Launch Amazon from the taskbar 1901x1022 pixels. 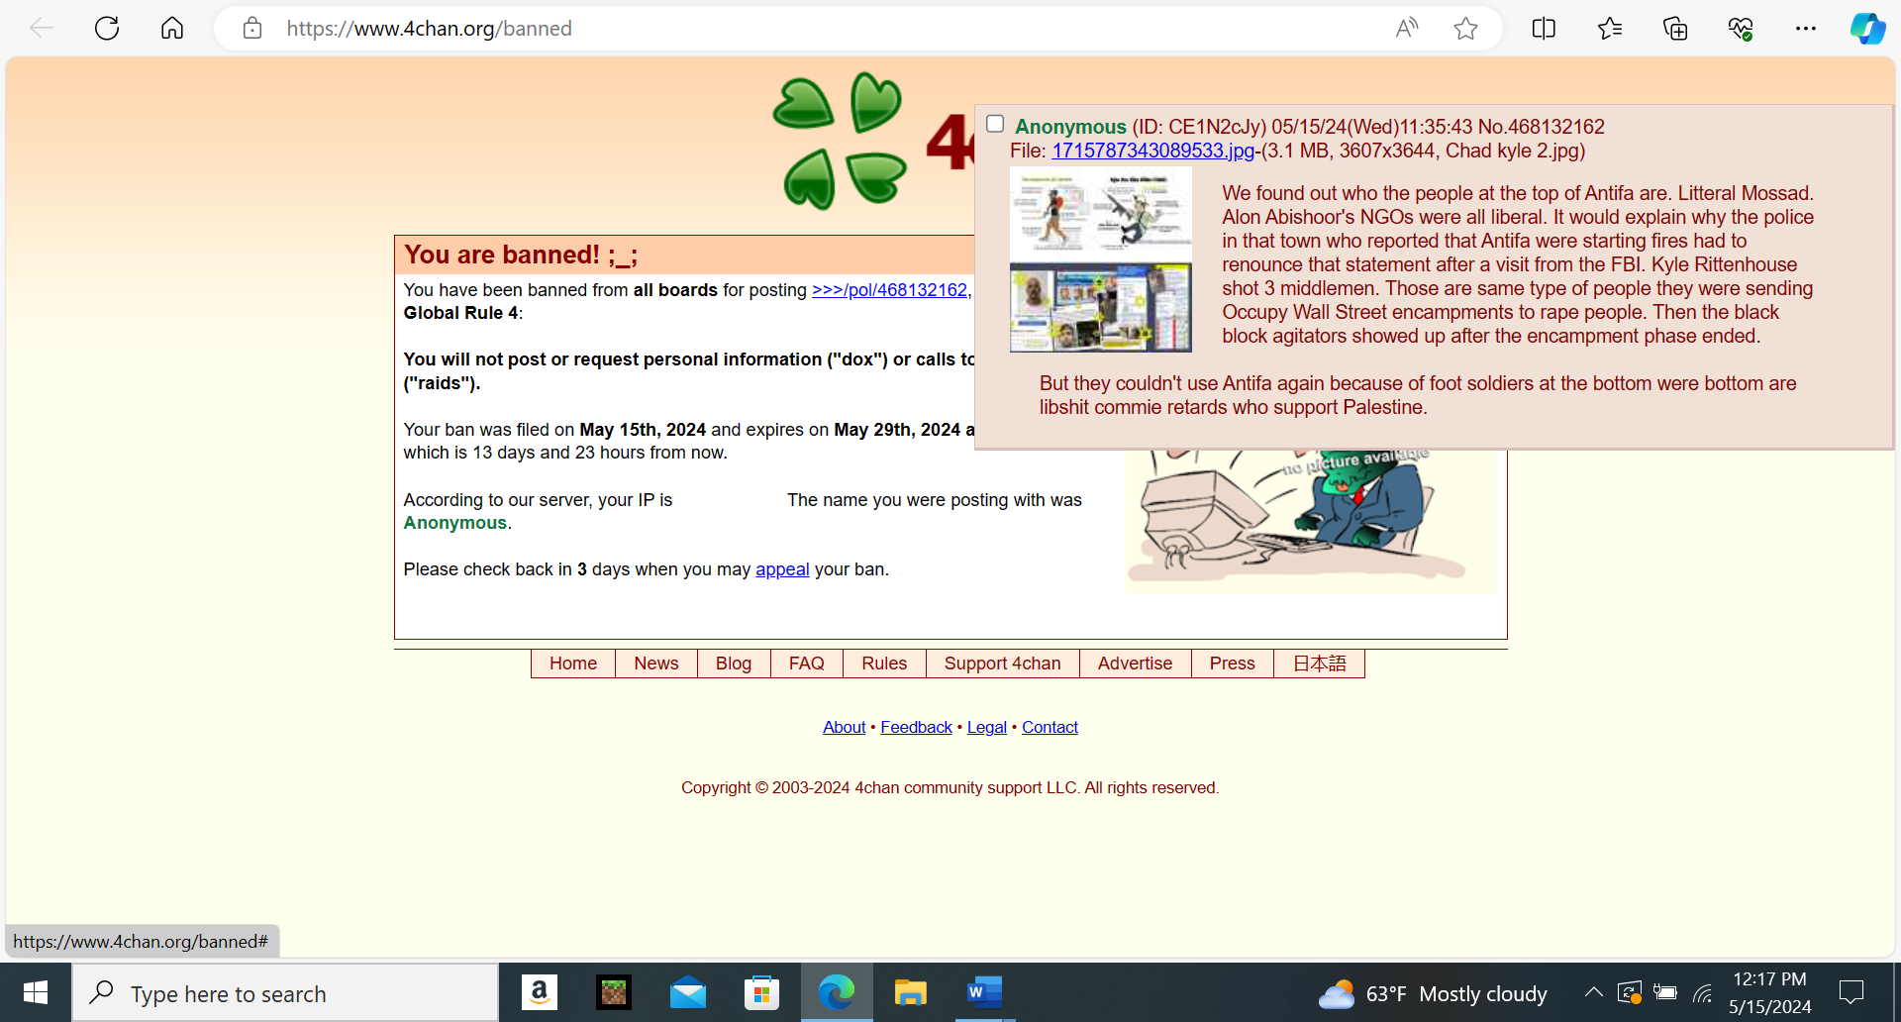click(x=540, y=992)
